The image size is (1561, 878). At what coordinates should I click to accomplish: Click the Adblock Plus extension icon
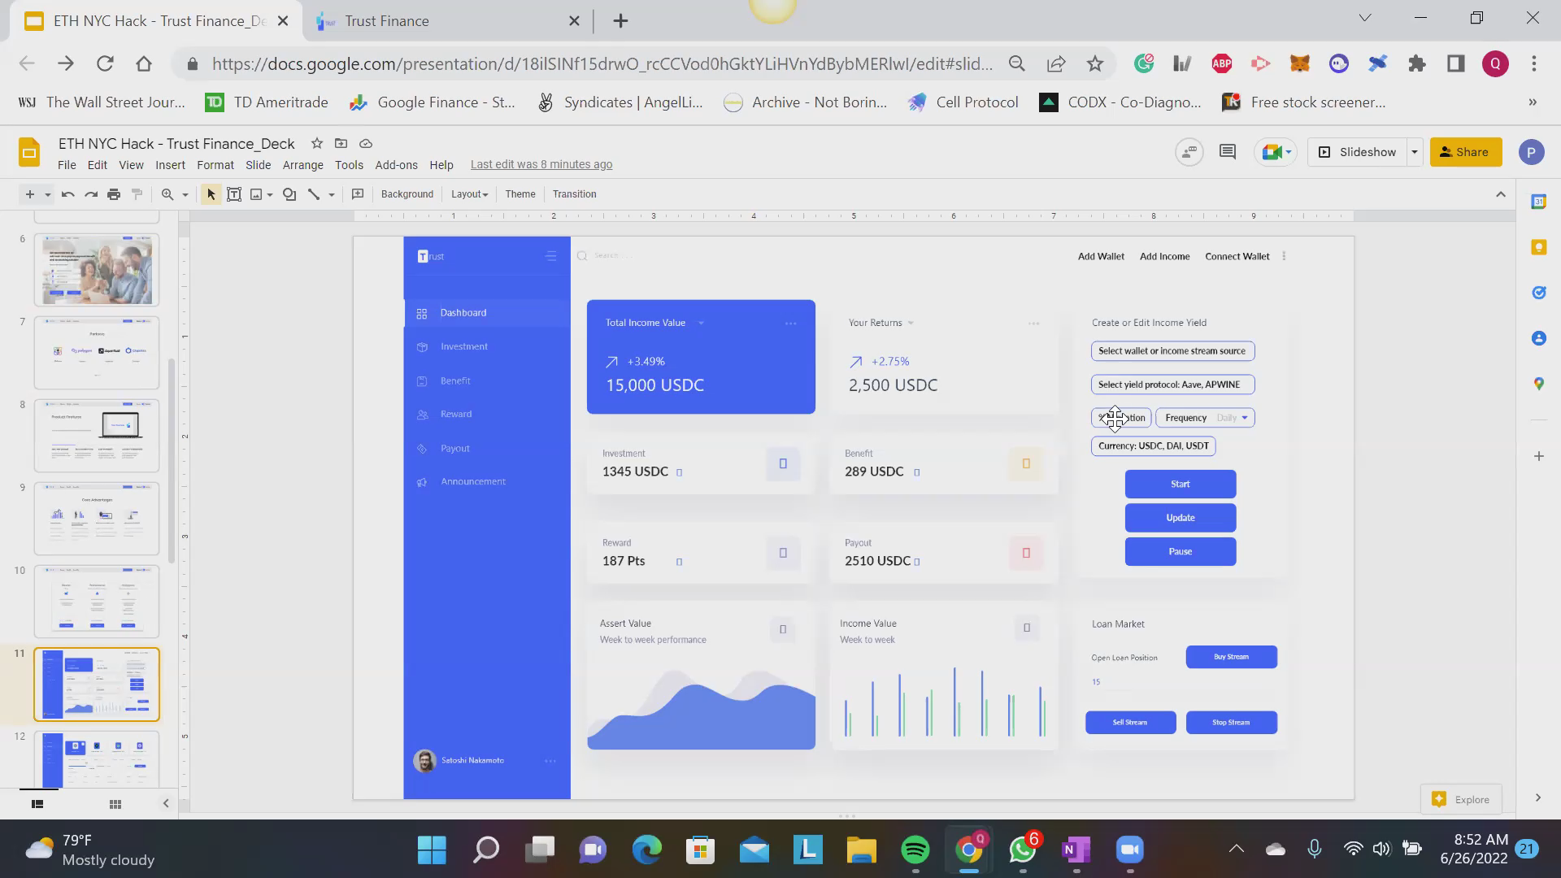pyautogui.click(x=1222, y=63)
